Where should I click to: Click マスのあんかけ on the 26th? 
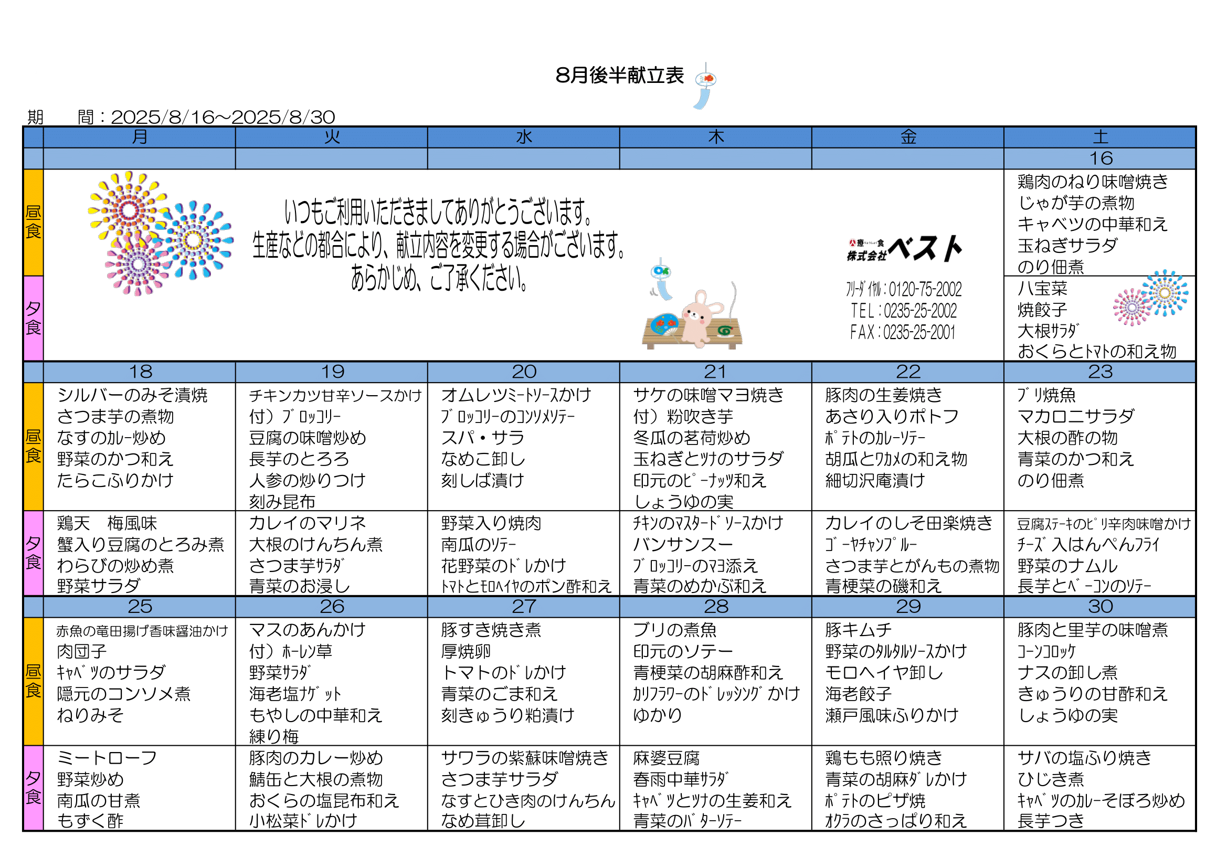308,630
